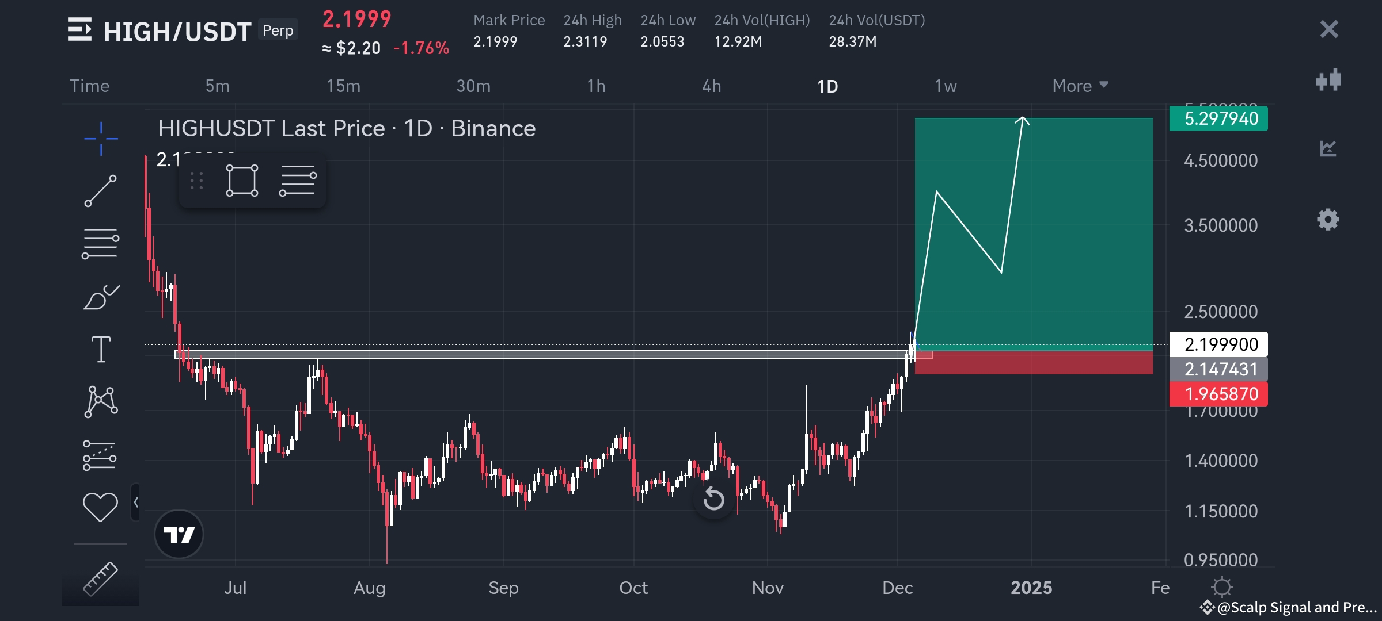Expand the Time interval menu
Image resolution: width=1382 pixels, height=621 pixels.
tap(90, 85)
